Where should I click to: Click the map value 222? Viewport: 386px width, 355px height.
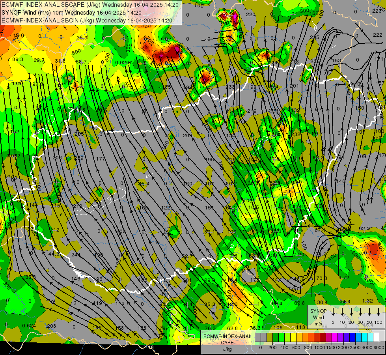[377, 35]
